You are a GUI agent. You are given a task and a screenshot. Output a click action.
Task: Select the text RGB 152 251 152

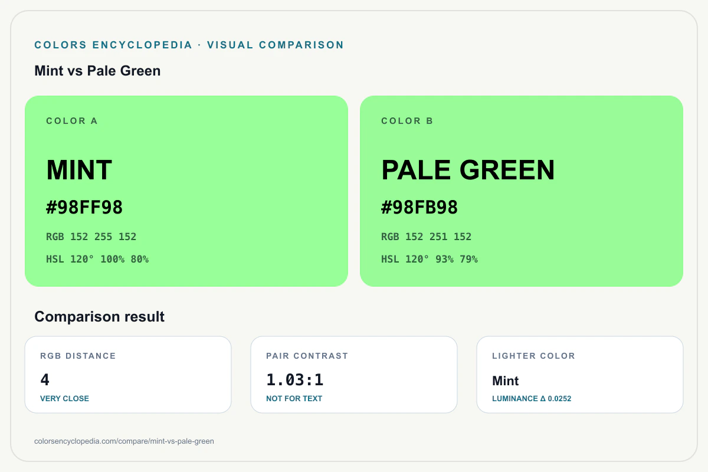point(427,237)
